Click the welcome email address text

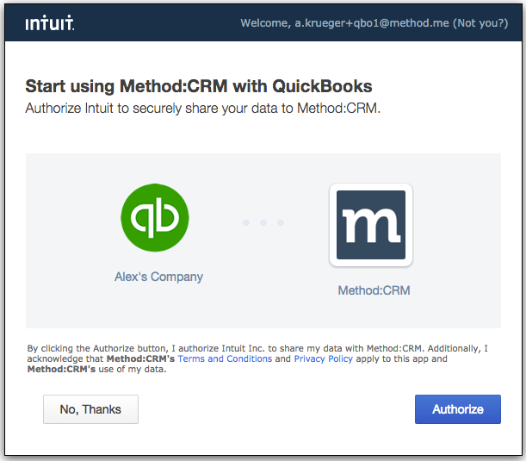point(372,23)
